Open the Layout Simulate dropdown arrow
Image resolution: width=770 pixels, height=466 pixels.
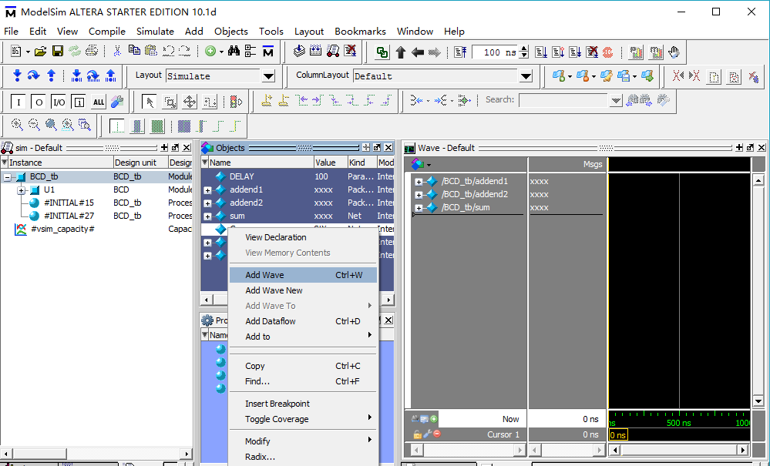pyautogui.click(x=268, y=76)
